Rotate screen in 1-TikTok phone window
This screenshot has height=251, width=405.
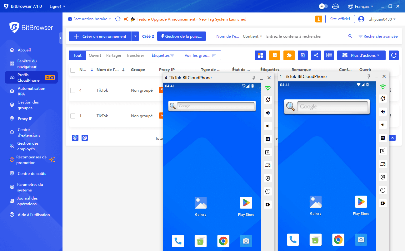pos(383,99)
